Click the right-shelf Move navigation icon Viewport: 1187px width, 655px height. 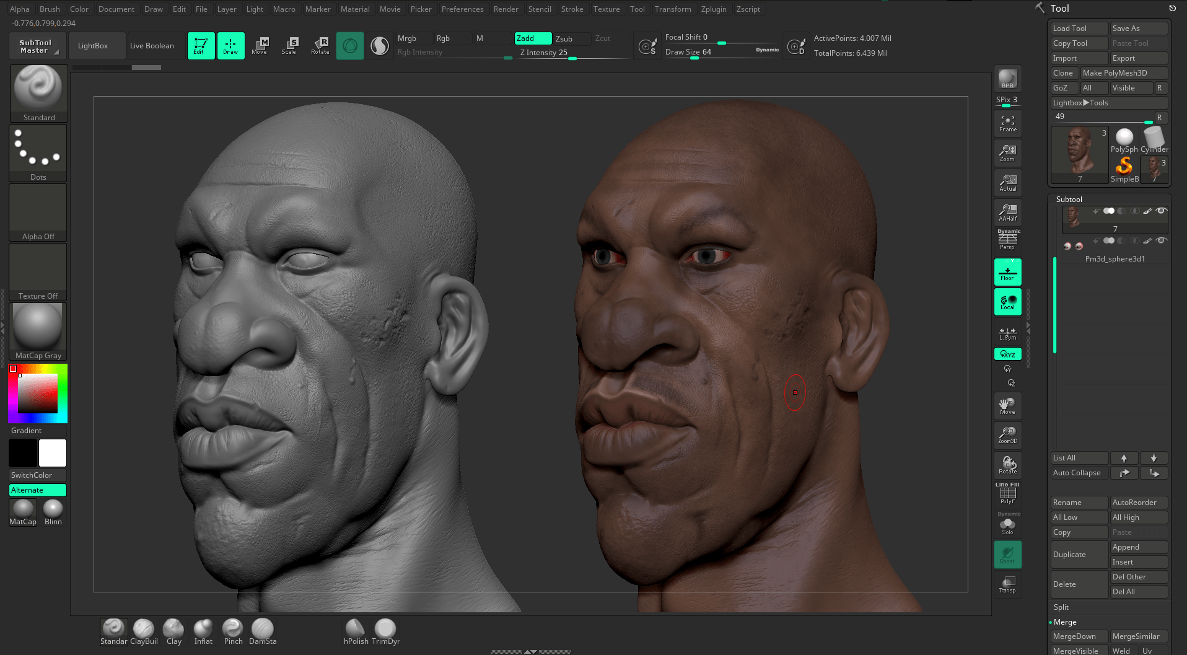coord(1007,406)
